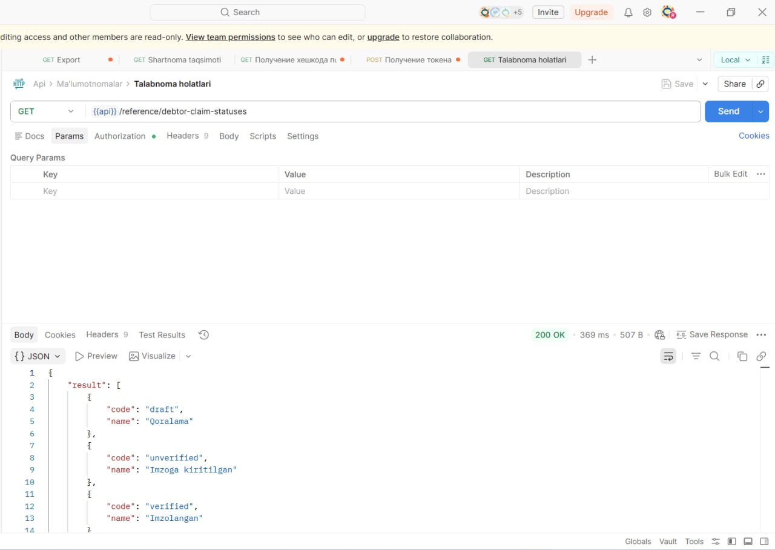This screenshot has width=775, height=550.
Task: Expand the Save options arrow
Action: (x=705, y=84)
